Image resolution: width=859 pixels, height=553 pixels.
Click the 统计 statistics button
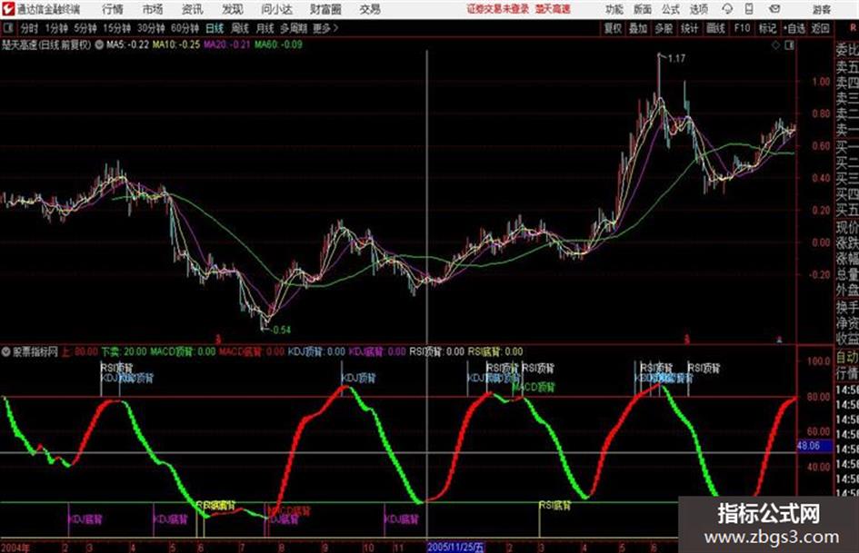[689, 28]
